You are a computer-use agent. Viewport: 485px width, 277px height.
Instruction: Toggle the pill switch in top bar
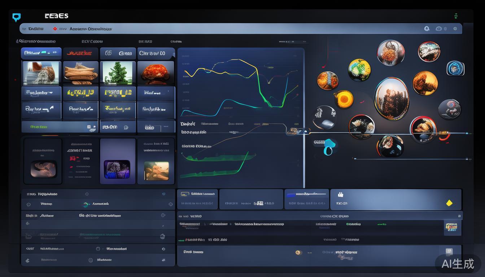pos(439,28)
